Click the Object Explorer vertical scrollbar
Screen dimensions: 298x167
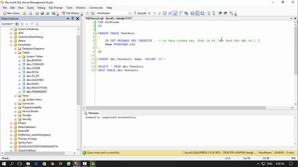point(78,70)
